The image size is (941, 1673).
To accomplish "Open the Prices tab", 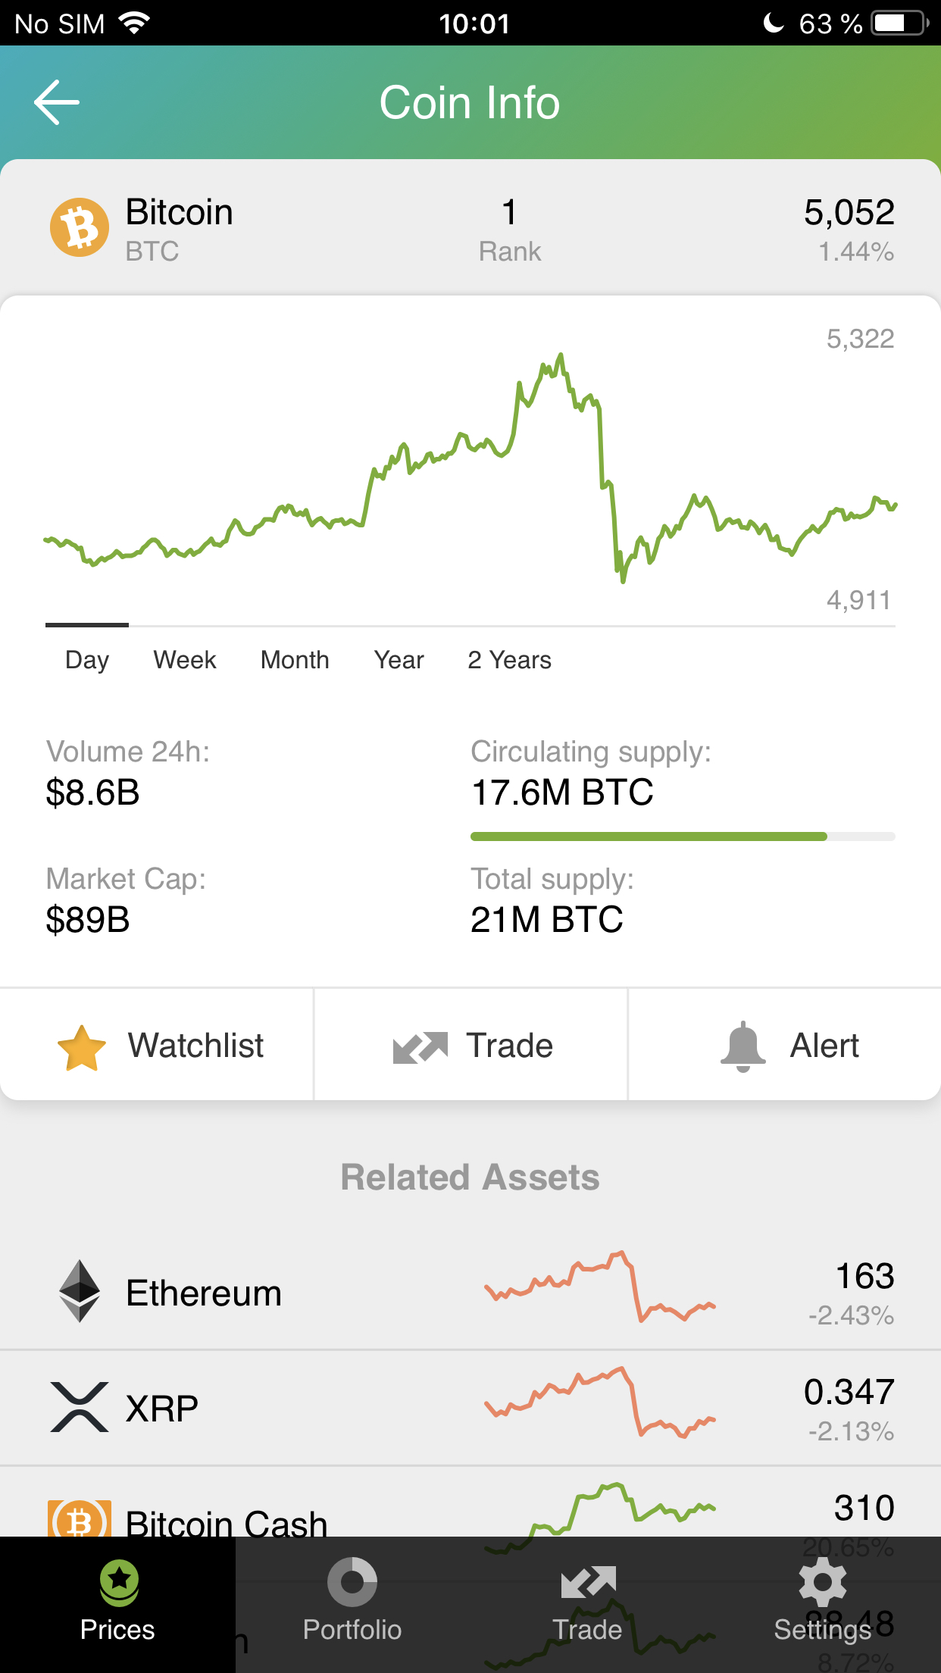I will pyautogui.click(x=117, y=1604).
